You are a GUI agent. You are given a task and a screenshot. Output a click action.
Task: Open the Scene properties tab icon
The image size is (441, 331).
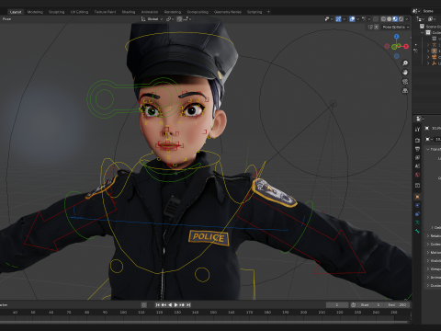point(417,166)
